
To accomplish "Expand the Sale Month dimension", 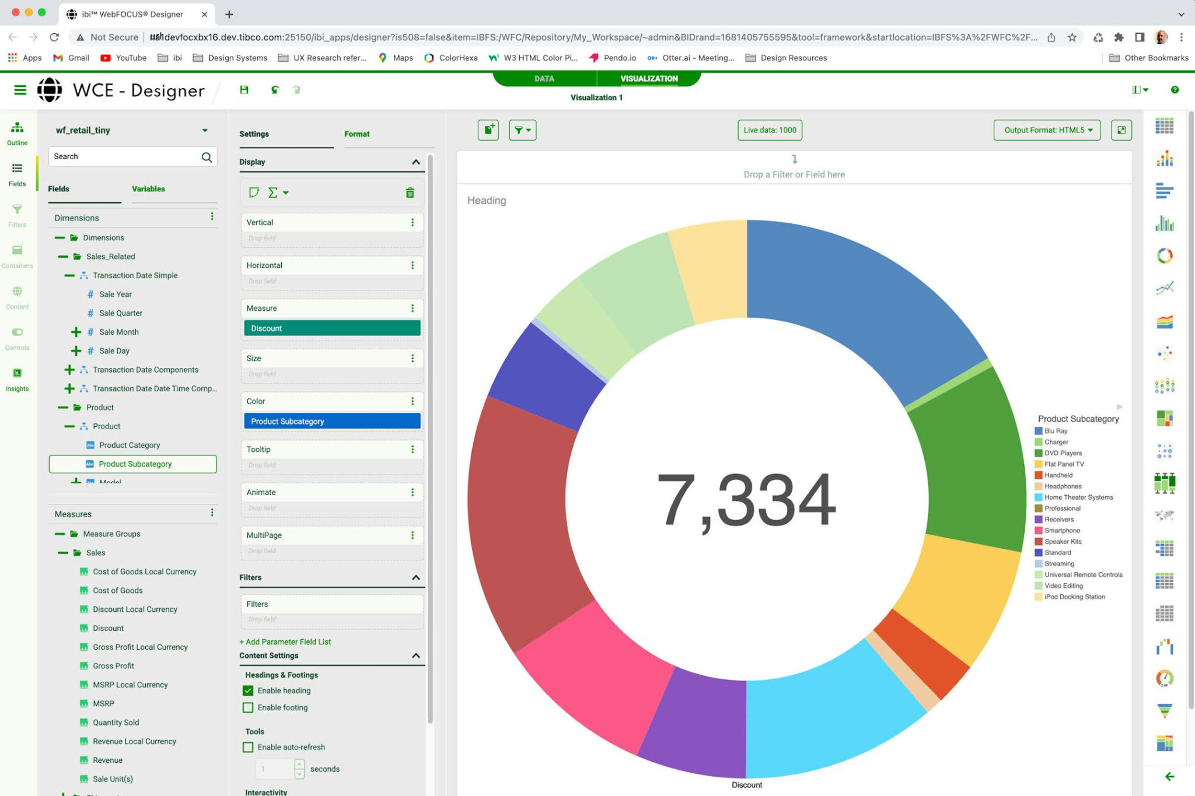I will pos(76,332).
